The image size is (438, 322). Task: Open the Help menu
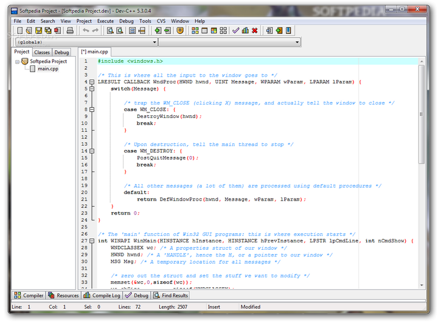[x=200, y=21]
